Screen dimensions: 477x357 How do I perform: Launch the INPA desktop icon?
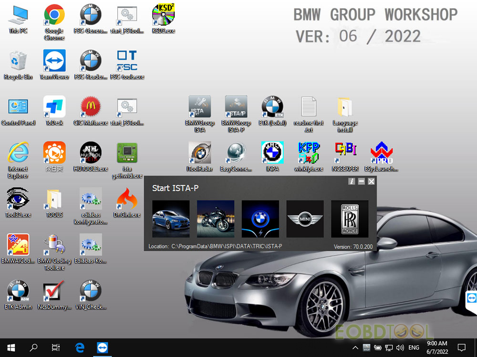tap(272, 157)
